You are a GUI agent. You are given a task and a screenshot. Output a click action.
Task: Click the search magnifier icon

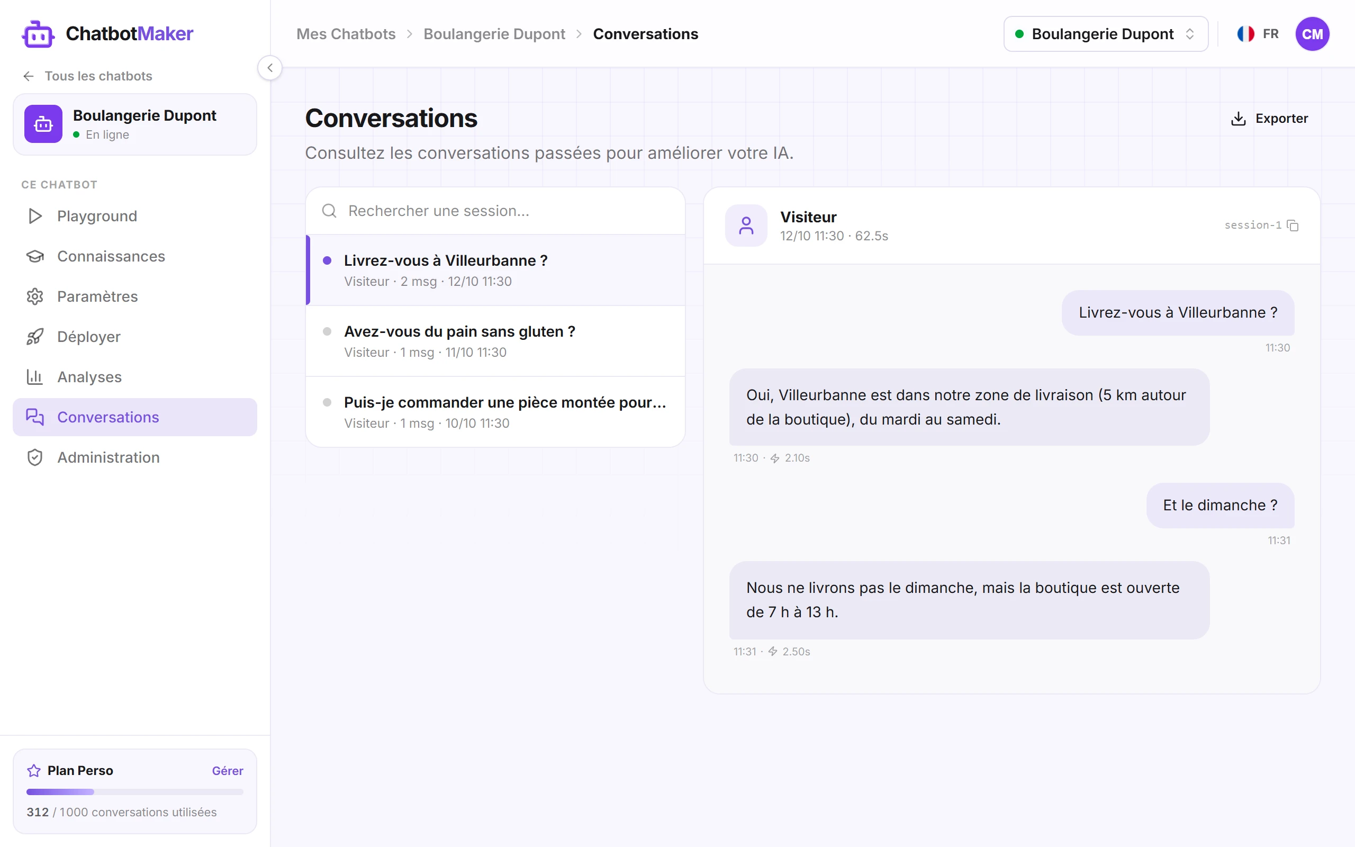click(329, 211)
